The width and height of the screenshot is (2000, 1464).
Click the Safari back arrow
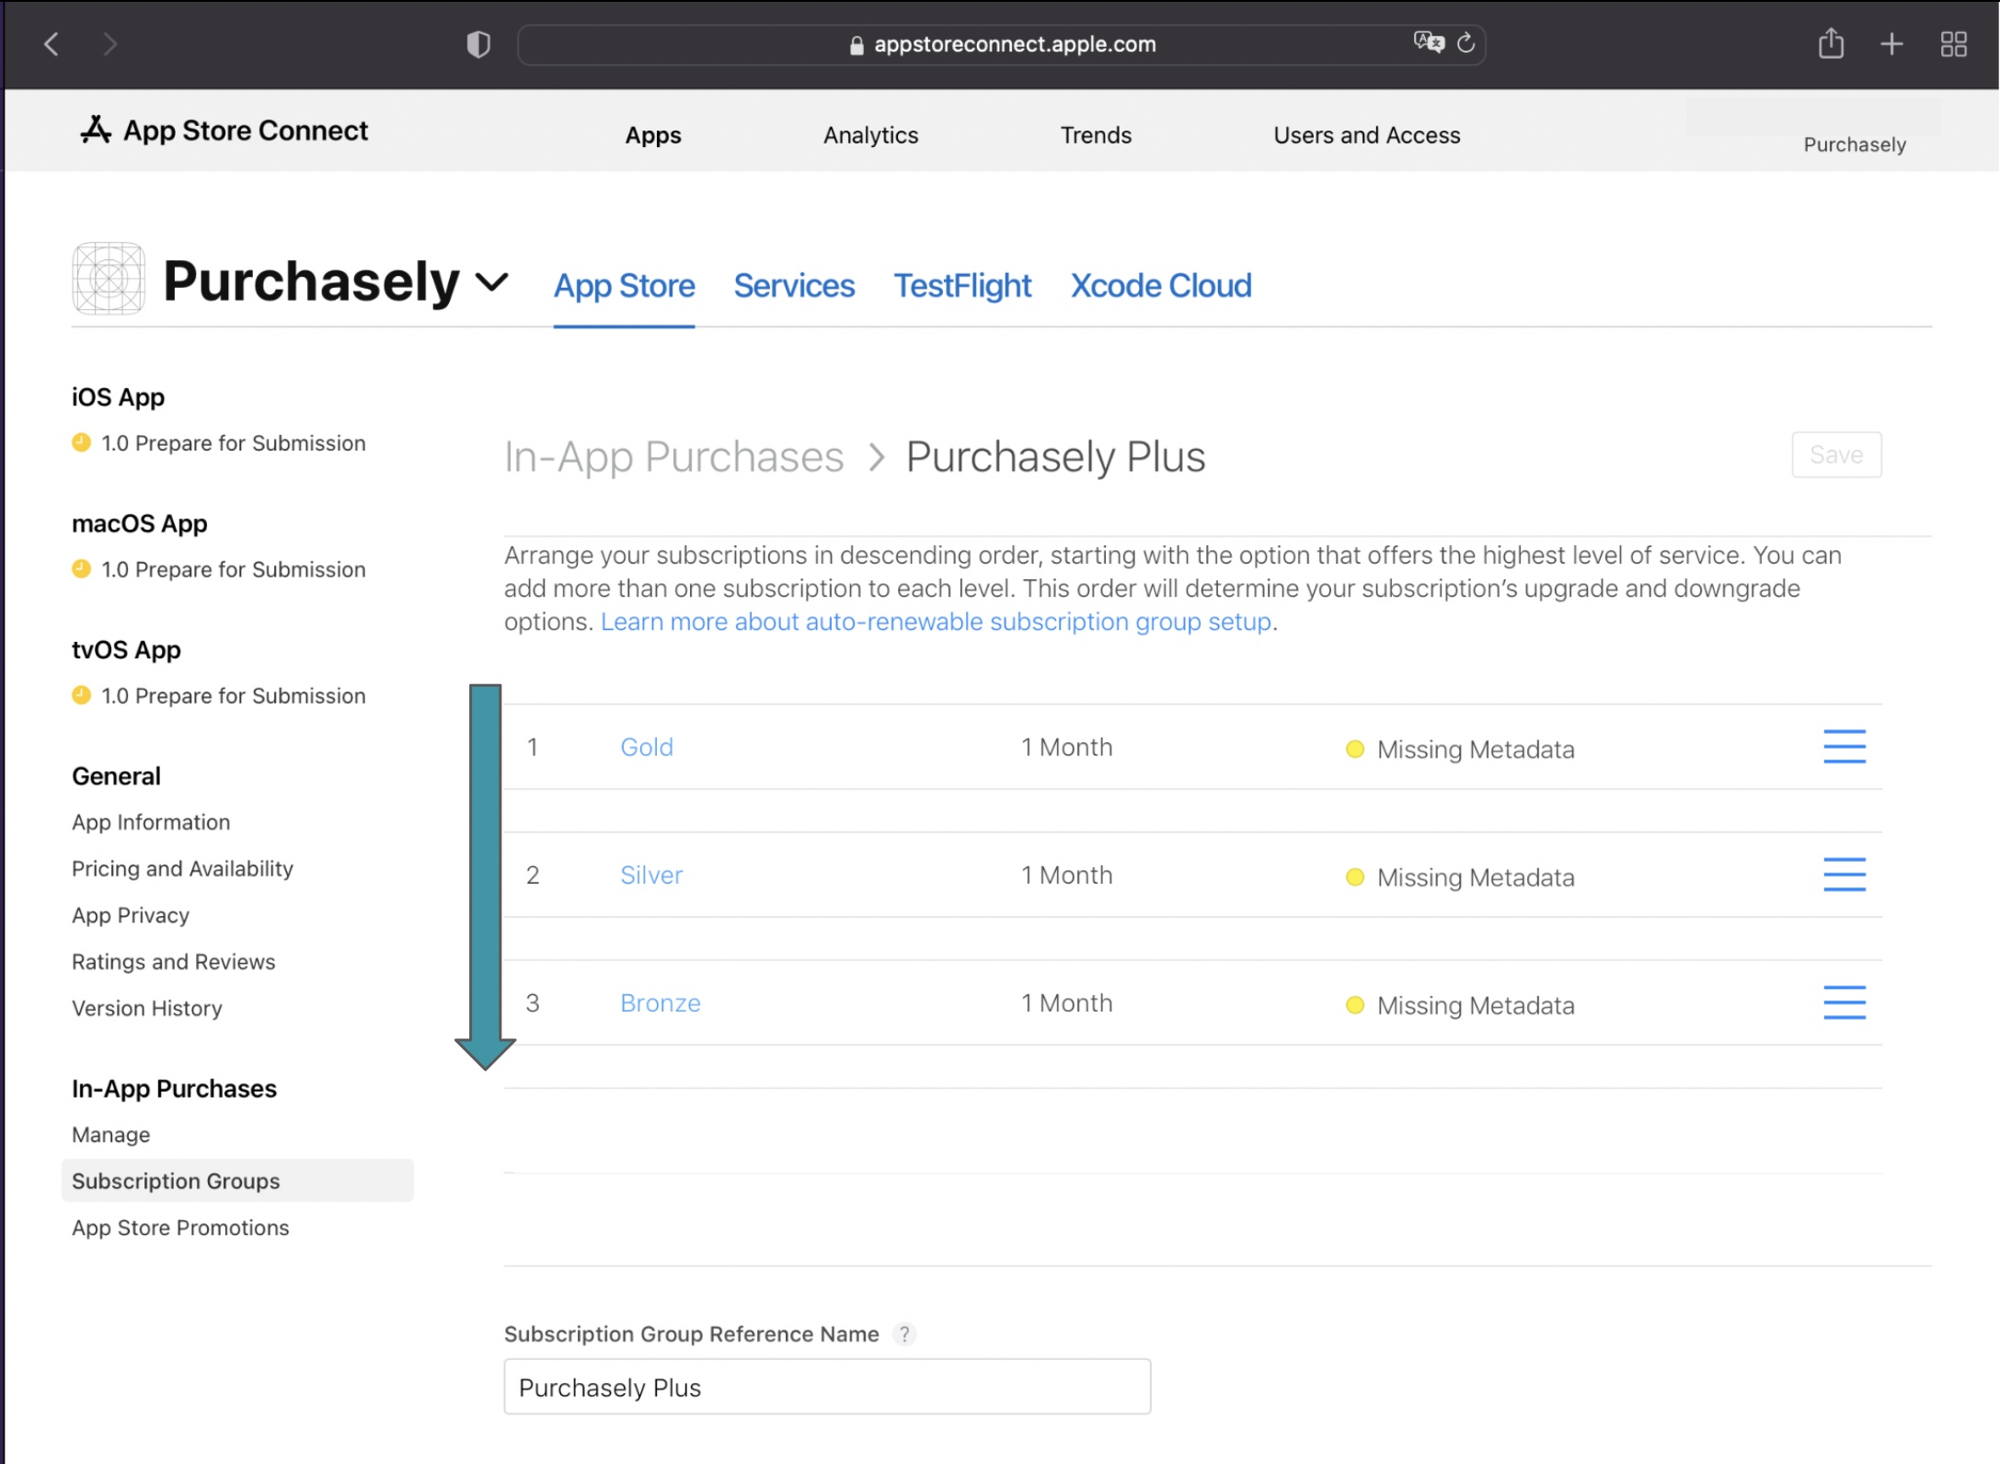click(x=52, y=44)
